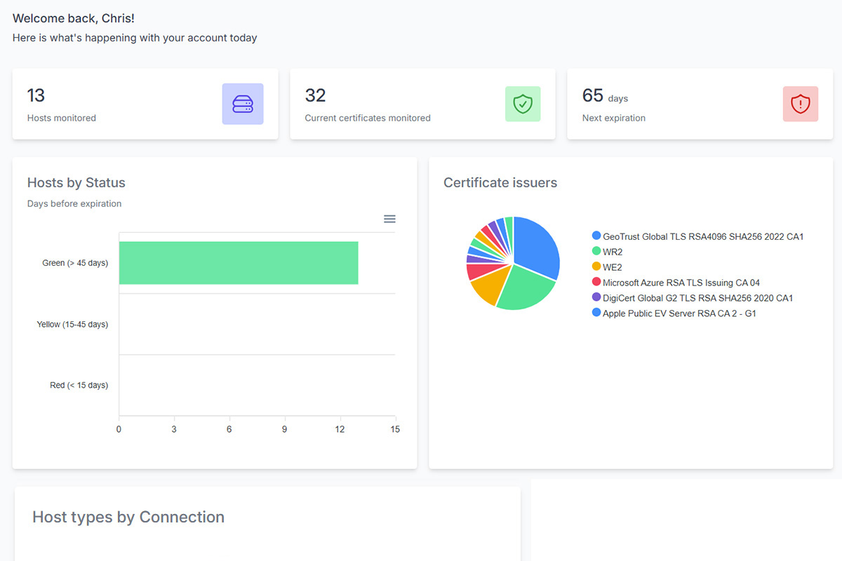Click the red expiration alert shield icon
Image resolution: width=842 pixels, height=561 pixels.
point(800,103)
